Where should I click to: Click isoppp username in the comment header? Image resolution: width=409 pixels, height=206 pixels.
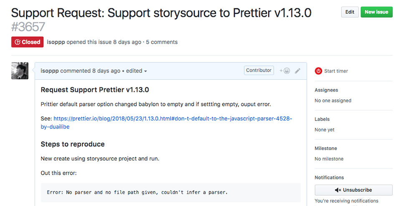50,71
